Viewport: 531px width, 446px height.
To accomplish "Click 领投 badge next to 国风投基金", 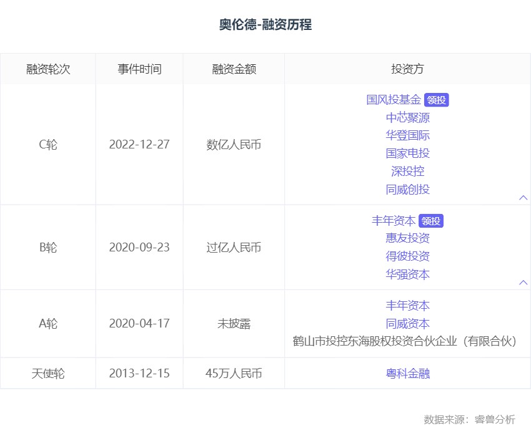I will pyautogui.click(x=436, y=100).
